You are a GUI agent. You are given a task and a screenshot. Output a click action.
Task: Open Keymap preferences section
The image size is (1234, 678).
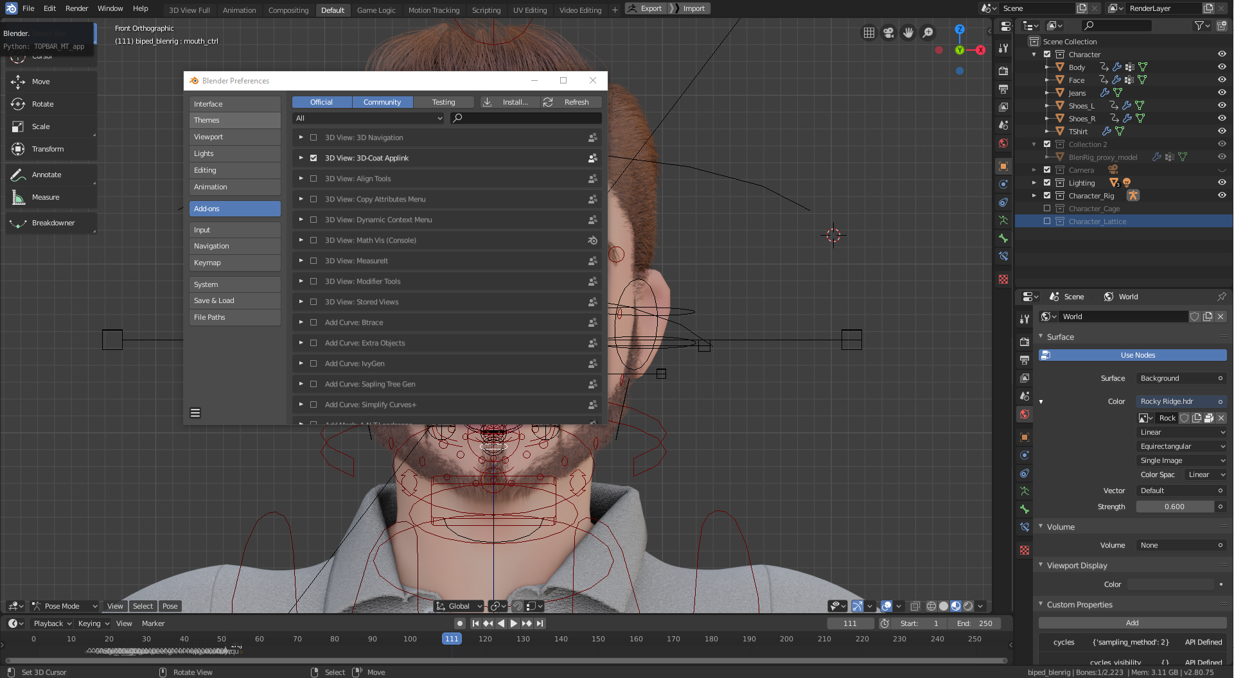coord(235,263)
